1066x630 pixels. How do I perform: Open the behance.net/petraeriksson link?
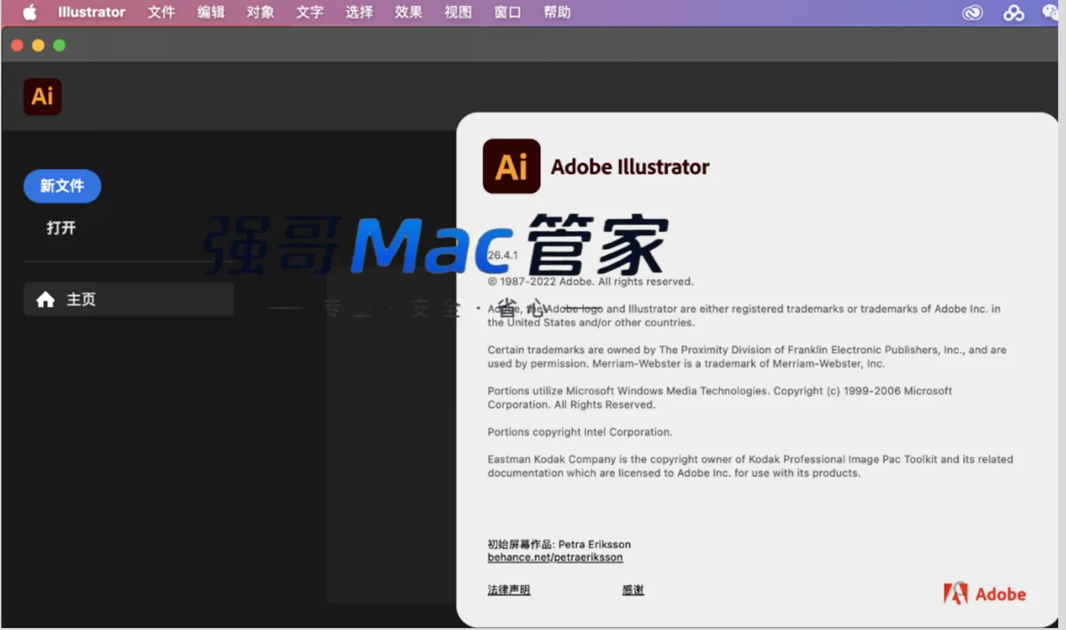555,557
